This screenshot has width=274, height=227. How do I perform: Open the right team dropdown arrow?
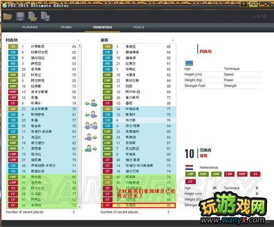pyautogui.click(x=173, y=40)
